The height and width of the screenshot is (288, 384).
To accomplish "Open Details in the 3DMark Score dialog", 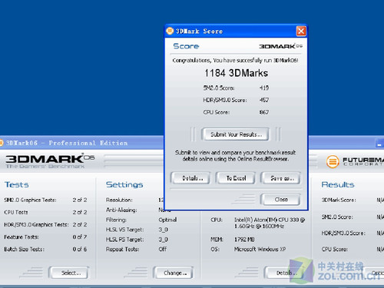I will (x=190, y=178).
